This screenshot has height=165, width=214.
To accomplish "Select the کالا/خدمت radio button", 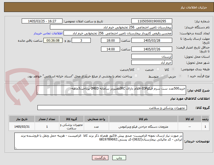I will (x=139, y=69).
